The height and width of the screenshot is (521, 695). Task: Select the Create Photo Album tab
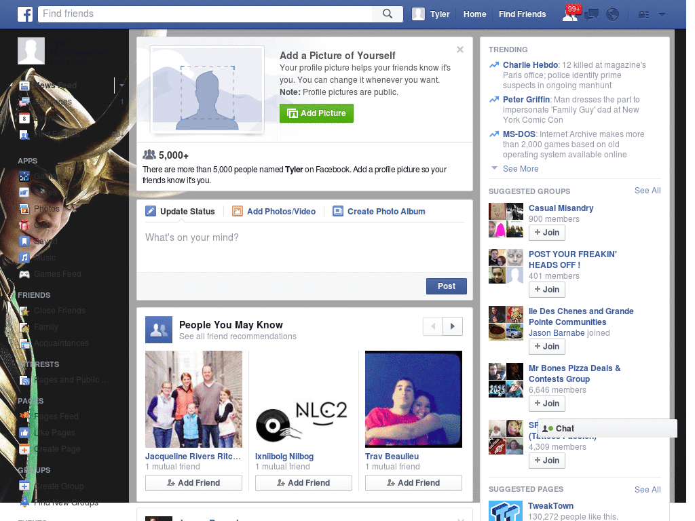[379, 212]
